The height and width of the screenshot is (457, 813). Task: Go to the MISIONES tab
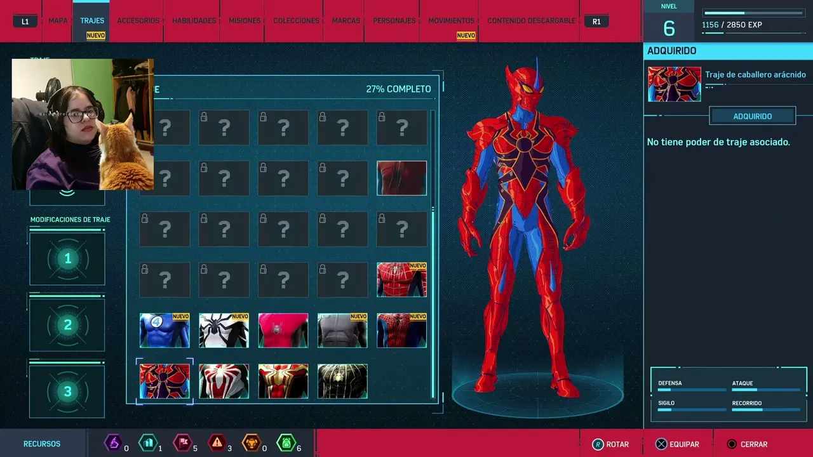tap(245, 21)
